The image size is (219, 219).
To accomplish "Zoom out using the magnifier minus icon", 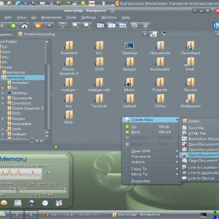I will pyautogui.click(x=87, y=26).
